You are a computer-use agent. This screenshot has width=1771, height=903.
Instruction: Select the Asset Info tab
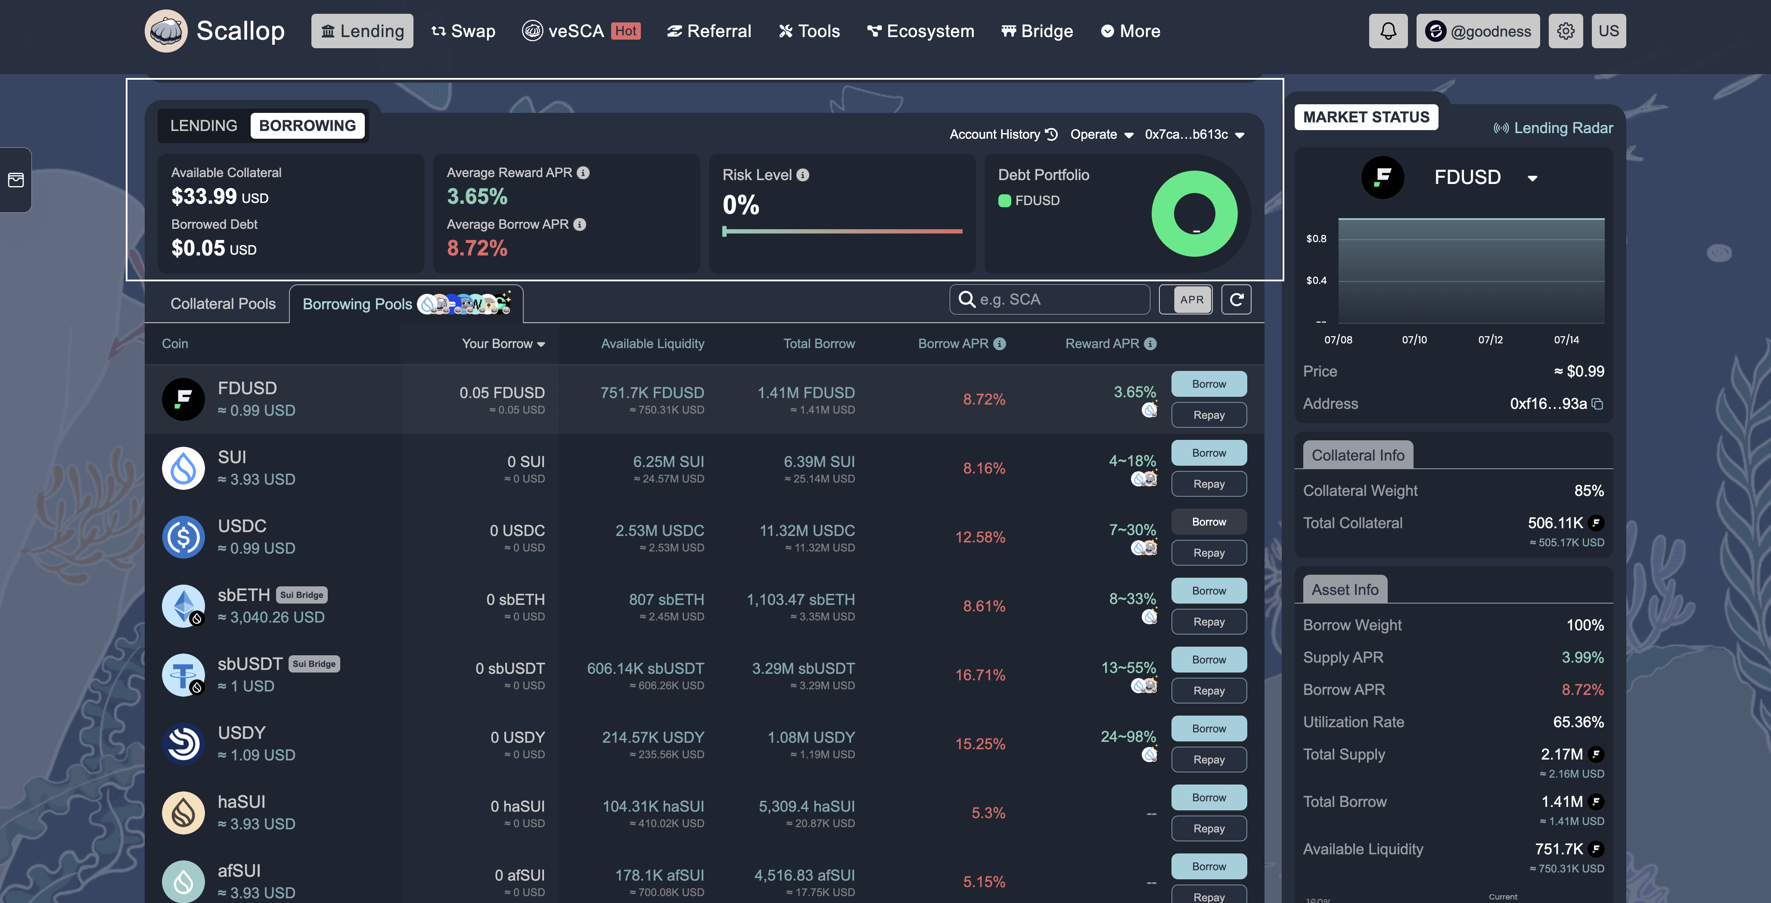point(1345,590)
